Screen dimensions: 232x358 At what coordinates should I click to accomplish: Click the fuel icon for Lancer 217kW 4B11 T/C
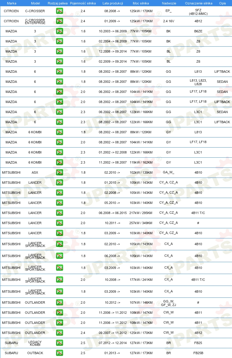(x=59, y=213)
